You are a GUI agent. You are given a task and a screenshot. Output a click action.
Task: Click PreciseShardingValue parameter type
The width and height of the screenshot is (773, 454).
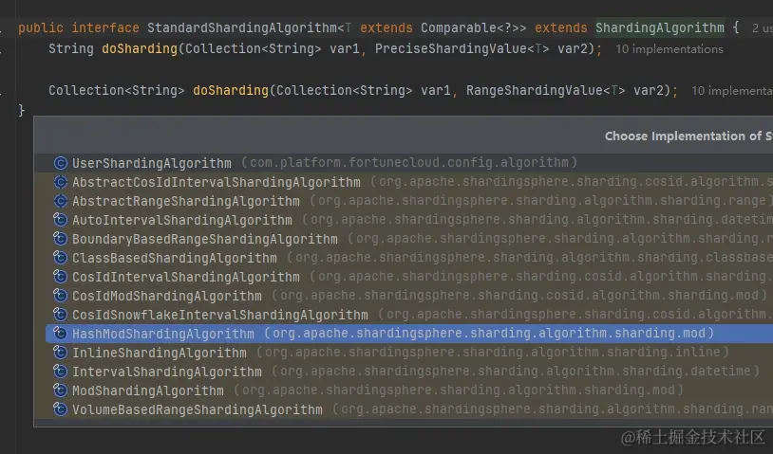click(x=450, y=48)
